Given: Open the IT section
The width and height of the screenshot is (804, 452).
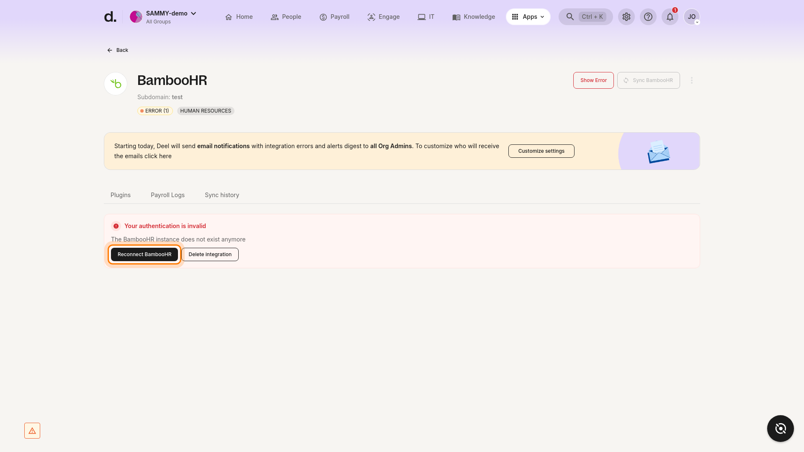Looking at the screenshot, I should pyautogui.click(x=426, y=17).
